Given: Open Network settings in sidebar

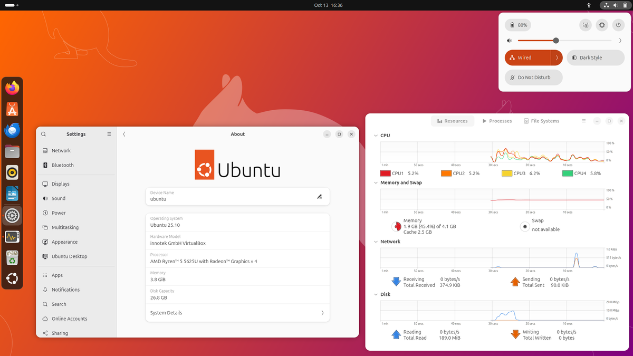Looking at the screenshot, I should pyautogui.click(x=76, y=150).
